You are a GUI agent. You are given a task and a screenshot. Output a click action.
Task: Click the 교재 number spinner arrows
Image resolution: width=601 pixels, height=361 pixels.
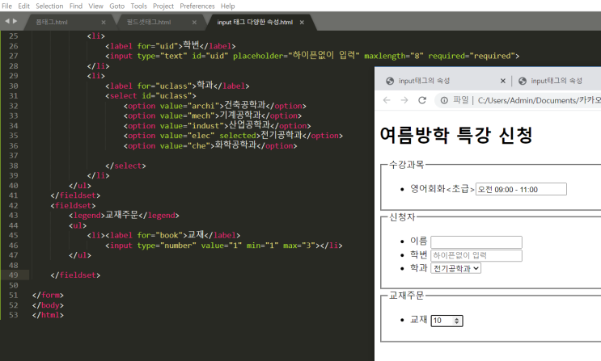(x=456, y=321)
